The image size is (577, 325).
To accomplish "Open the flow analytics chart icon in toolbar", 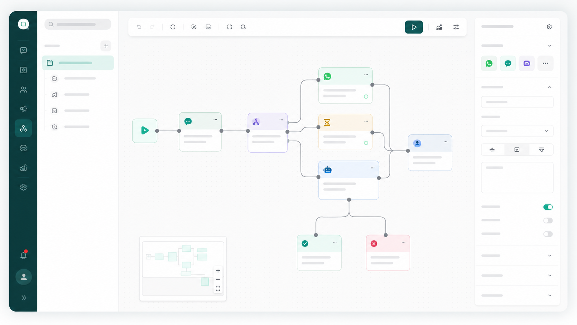I will [x=439, y=27].
